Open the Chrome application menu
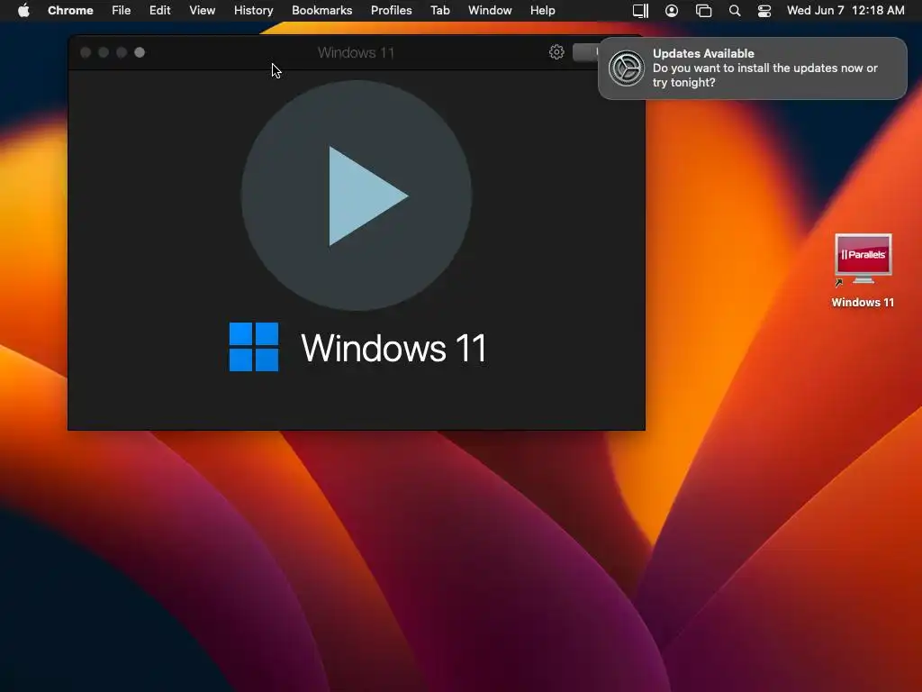The width and height of the screenshot is (922, 692). [70, 10]
